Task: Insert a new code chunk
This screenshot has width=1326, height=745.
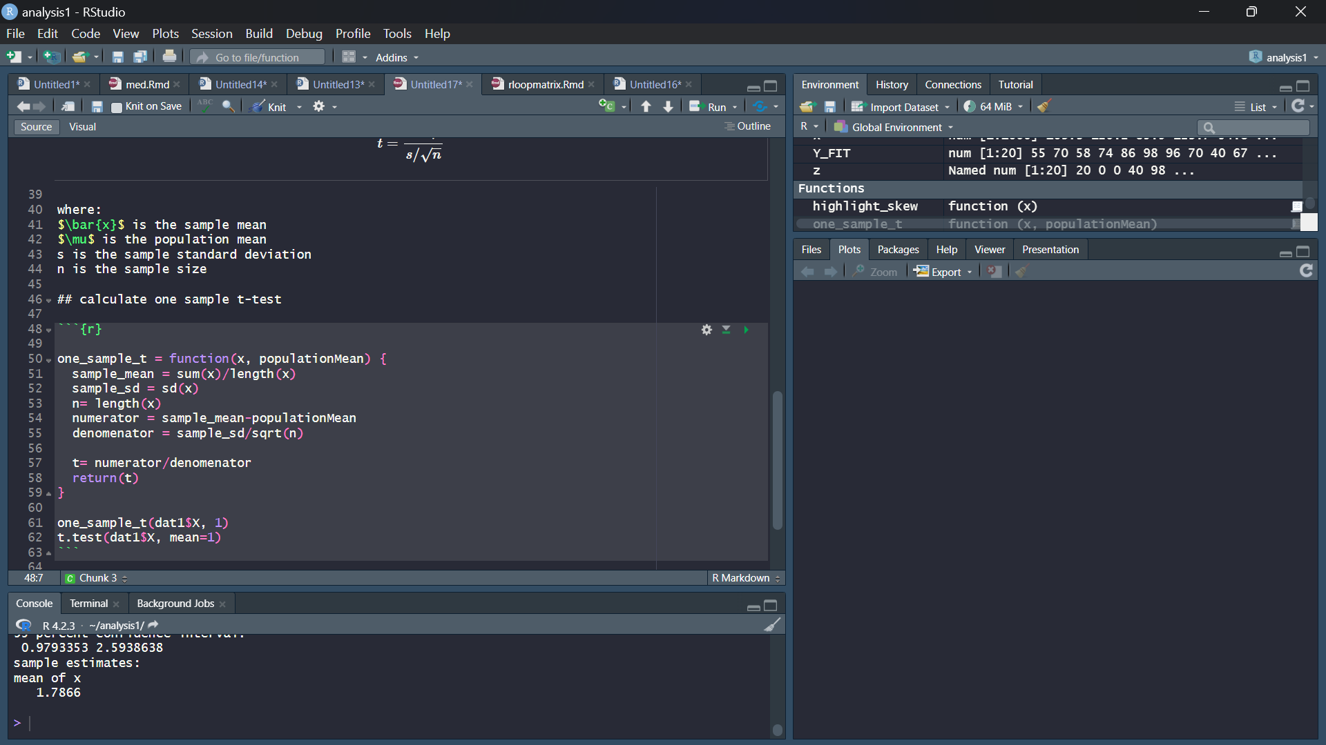Action: point(607,106)
